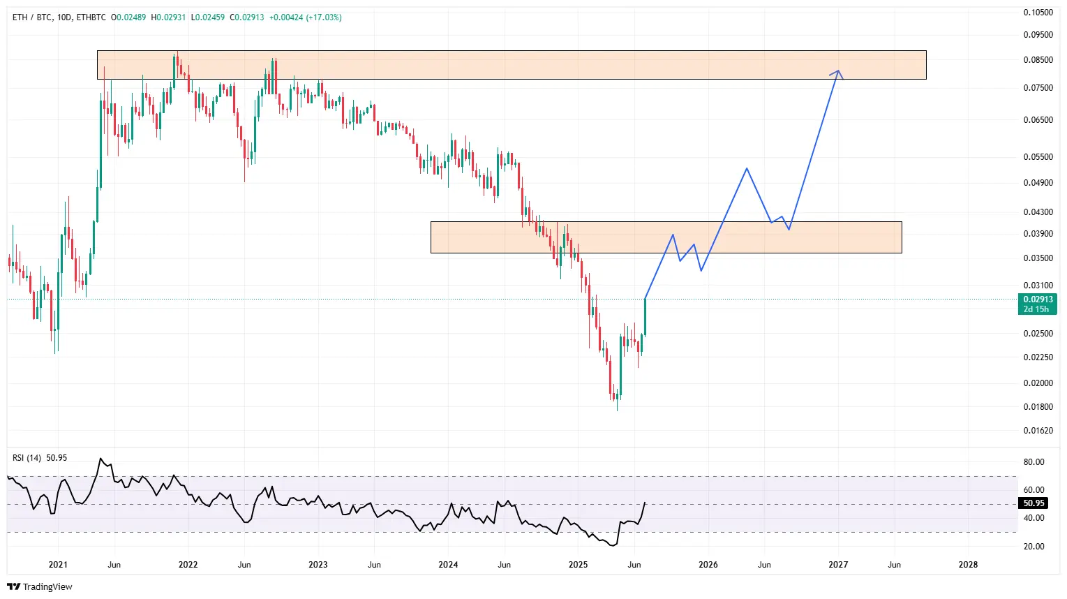1067x599 pixels.
Task: Click the arrow tip of blue projection line
Action: (x=838, y=71)
